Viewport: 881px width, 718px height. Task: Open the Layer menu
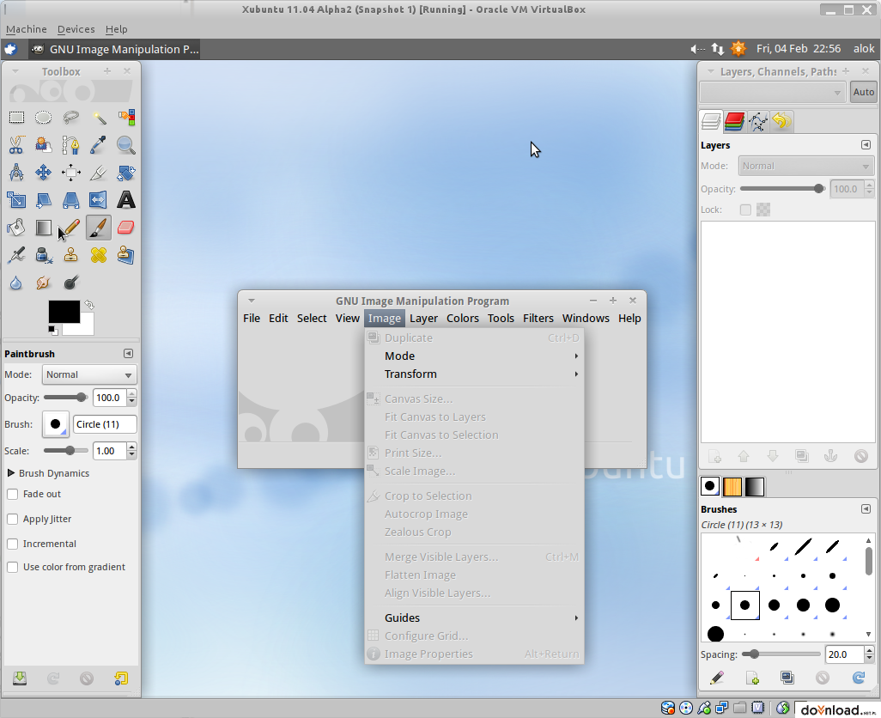(423, 318)
